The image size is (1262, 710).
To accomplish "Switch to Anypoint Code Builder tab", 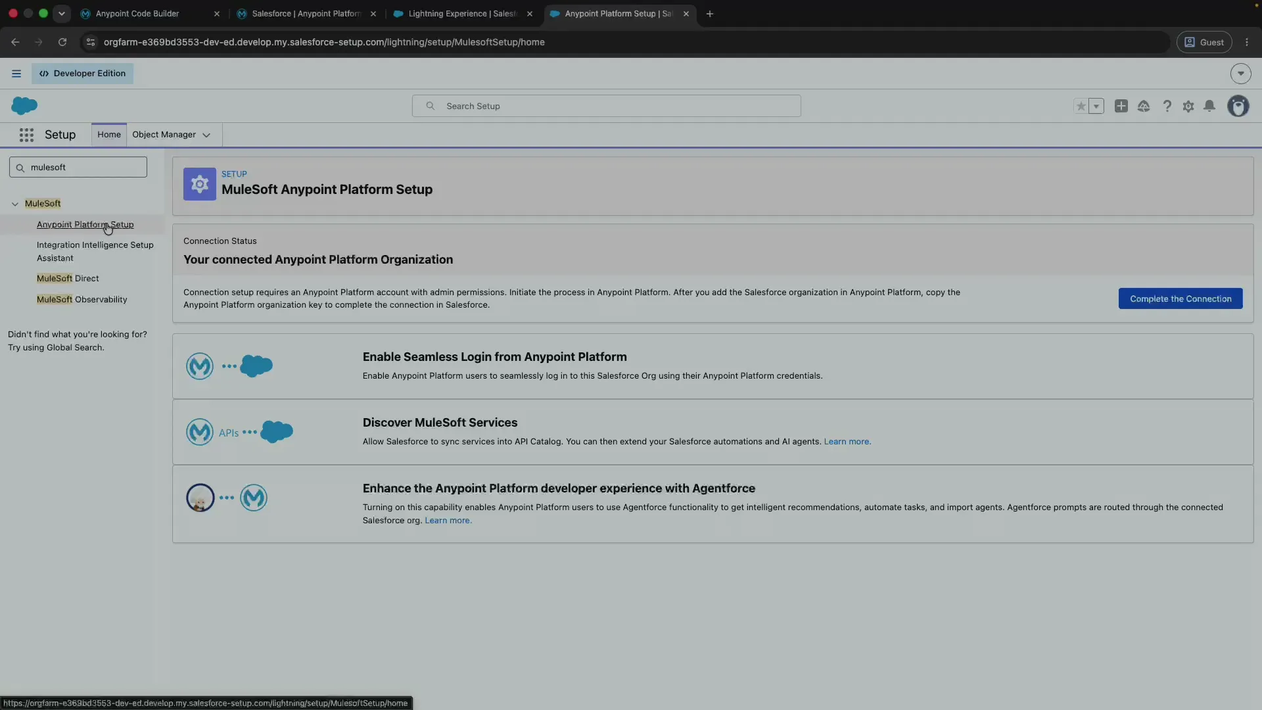I will click(137, 13).
